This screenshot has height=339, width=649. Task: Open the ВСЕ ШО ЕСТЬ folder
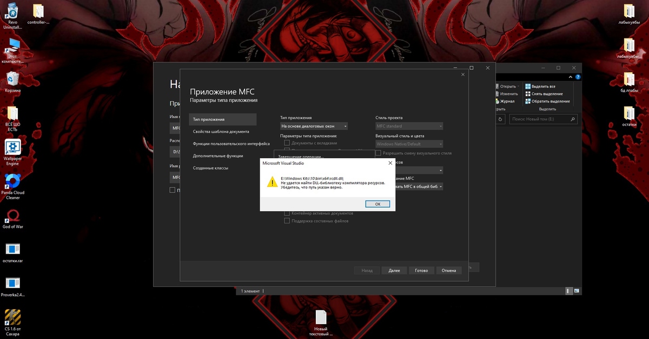(12, 120)
